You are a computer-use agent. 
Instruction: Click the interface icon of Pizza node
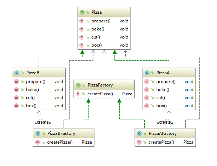82,12
